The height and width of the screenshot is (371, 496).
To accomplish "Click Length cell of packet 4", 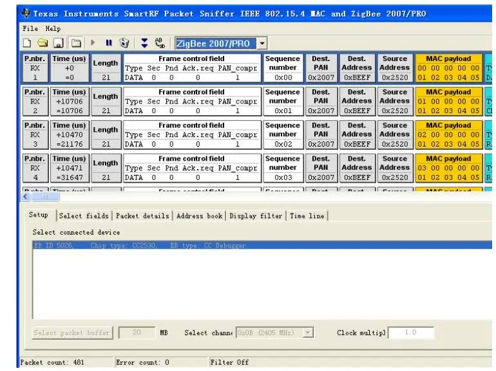I will (106, 168).
